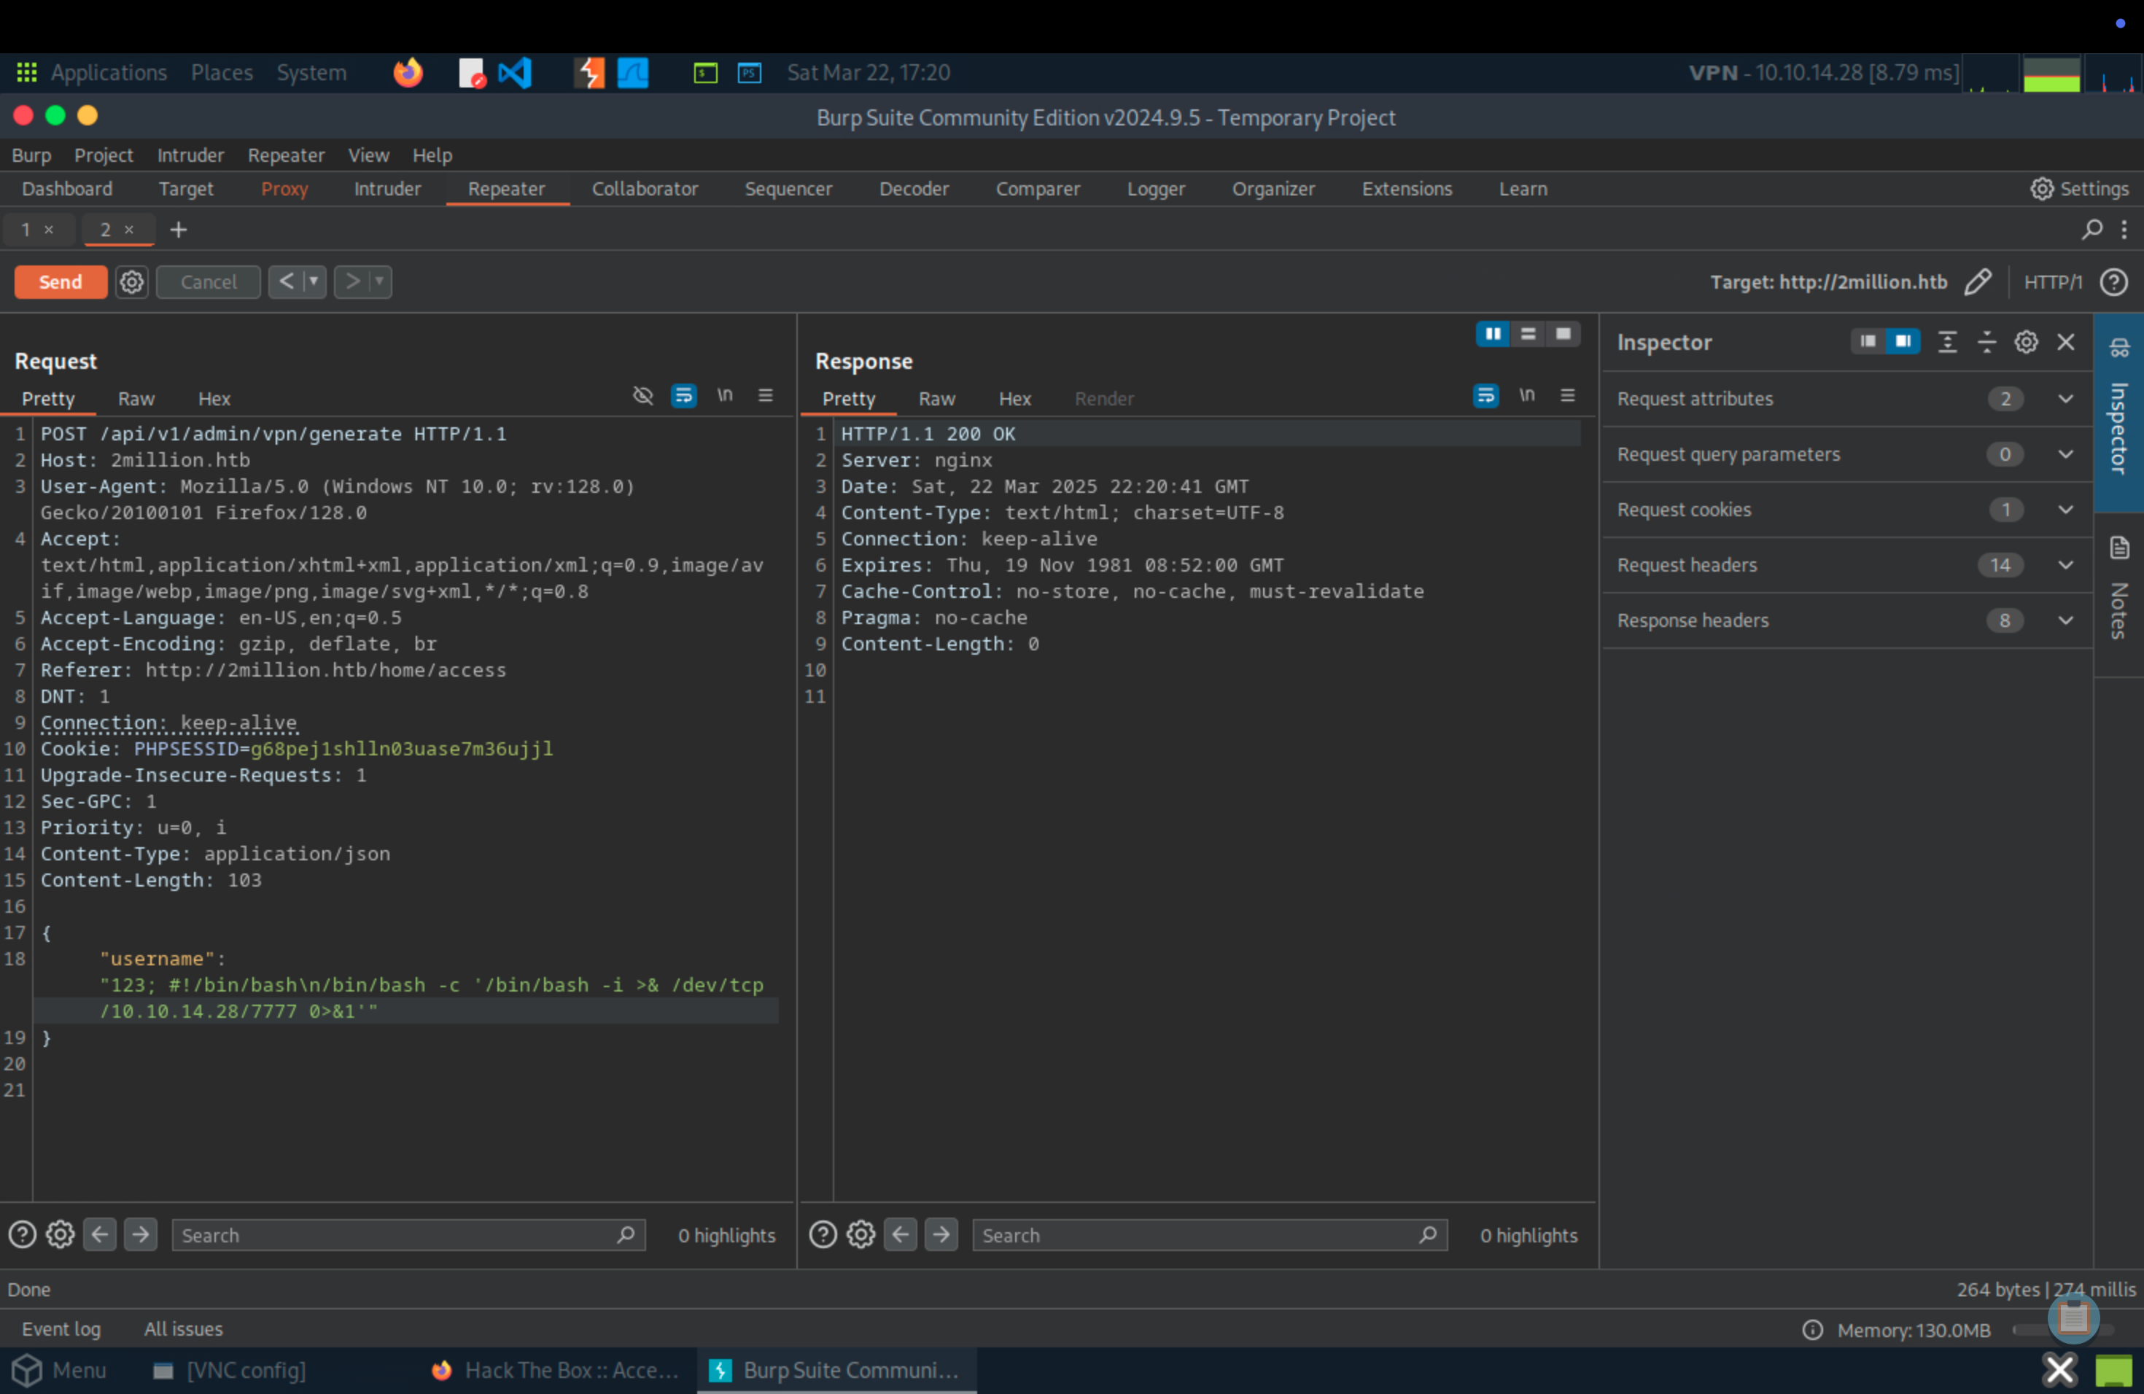Select combined tabbed request/response layout
The width and height of the screenshot is (2144, 1394).
point(1563,334)
